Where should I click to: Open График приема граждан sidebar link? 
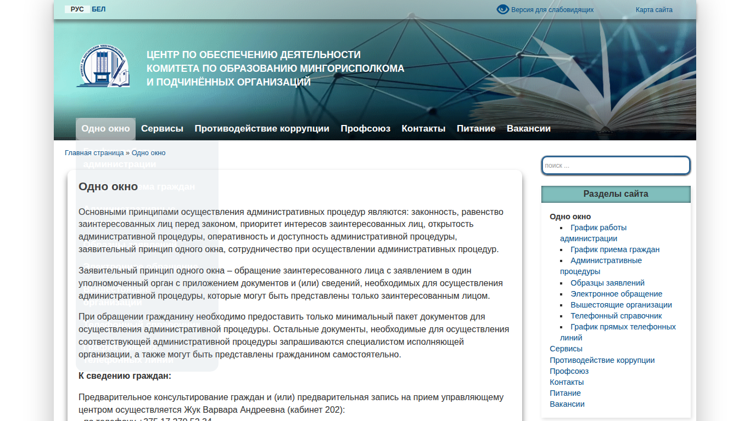(615, 249)
